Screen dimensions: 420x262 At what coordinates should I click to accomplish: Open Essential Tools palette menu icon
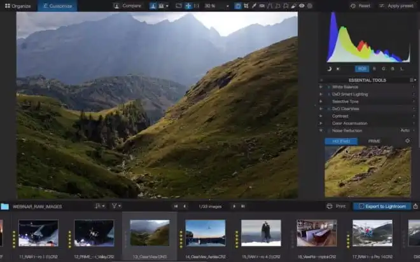click(413, 80)
